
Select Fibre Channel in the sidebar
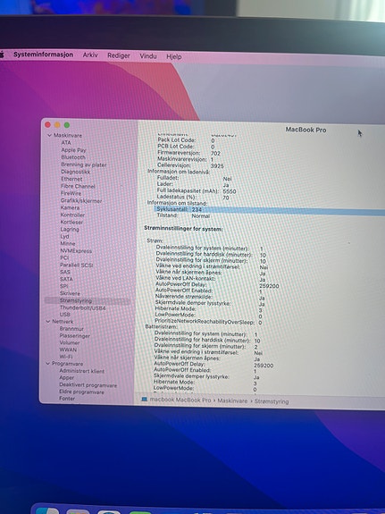coord(78,186)
